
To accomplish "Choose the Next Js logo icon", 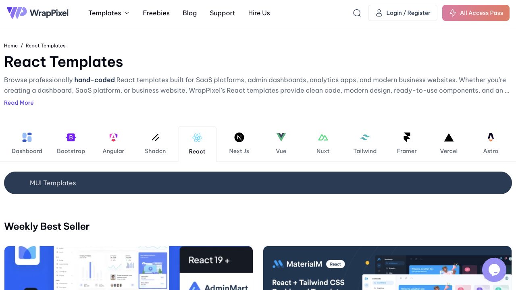I will point(239,137).
